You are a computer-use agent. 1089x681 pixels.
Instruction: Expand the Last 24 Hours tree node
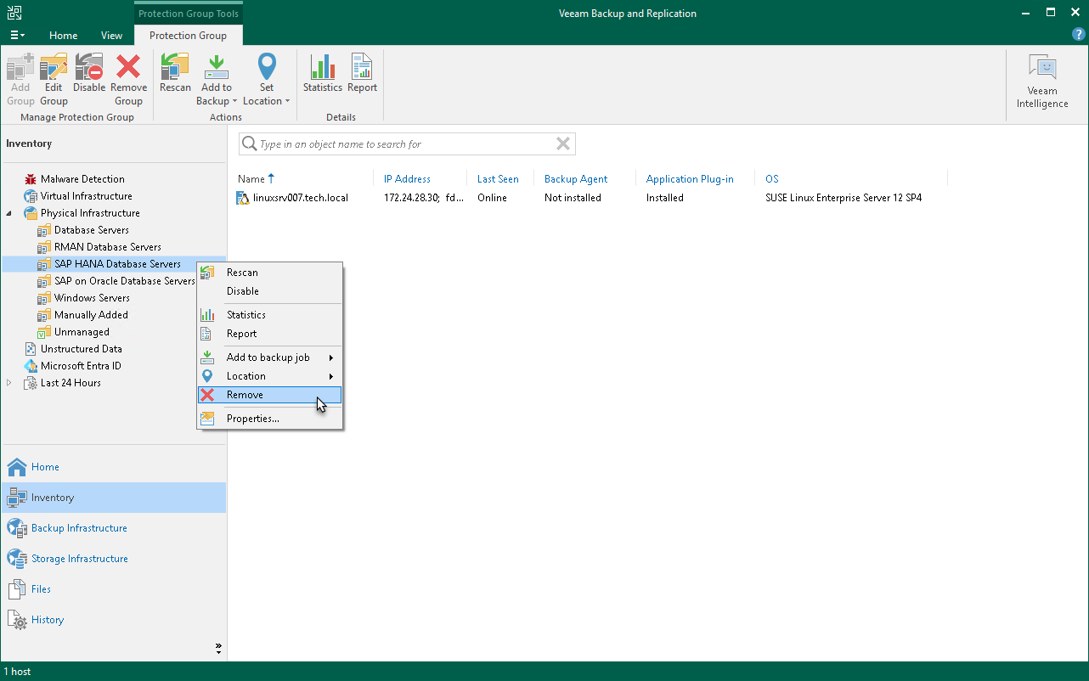[10, 383]
